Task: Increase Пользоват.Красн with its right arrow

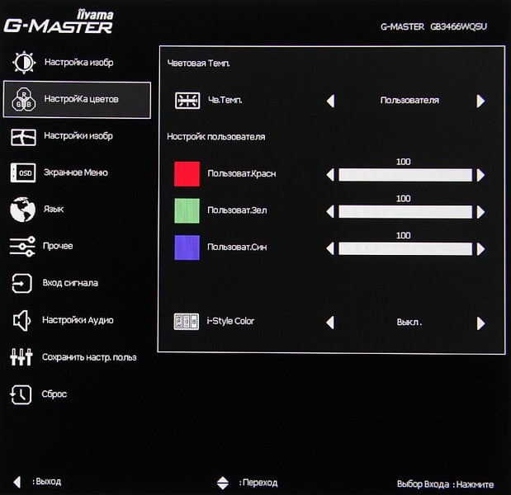Action: [x=480, y=175]
